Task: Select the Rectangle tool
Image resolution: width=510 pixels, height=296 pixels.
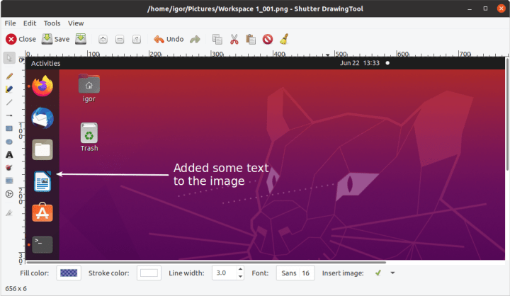Action: 9,128
